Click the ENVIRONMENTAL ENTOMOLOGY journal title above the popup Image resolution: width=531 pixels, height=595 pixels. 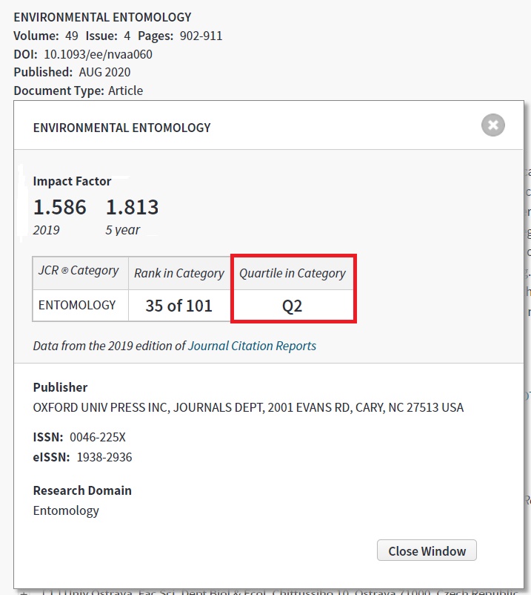tap(102, 17)
